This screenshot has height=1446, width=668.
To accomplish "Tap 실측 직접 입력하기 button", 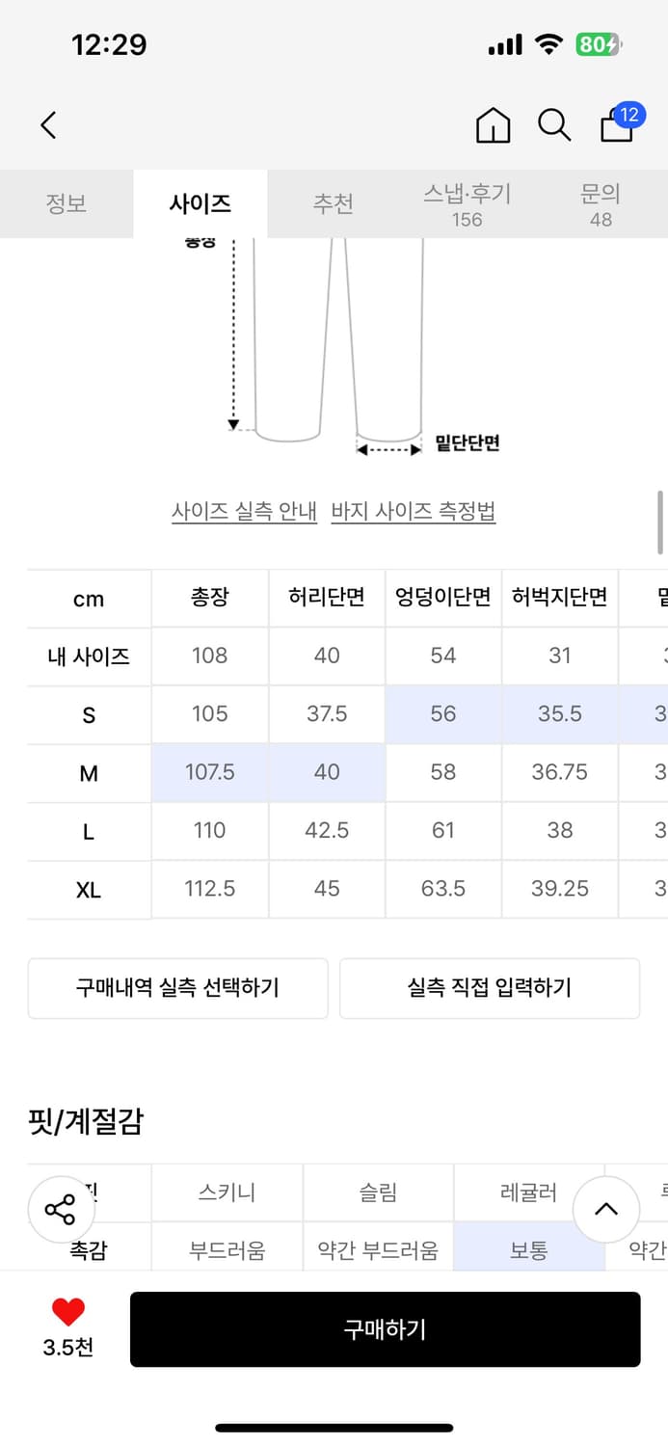I will [x=490, y=988].
